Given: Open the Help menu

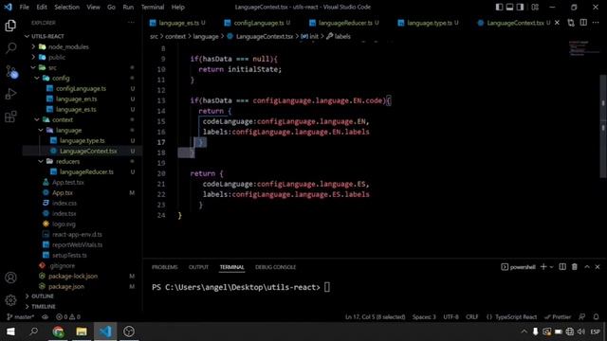Looking at the screenshot, I should tap(177, 7).
